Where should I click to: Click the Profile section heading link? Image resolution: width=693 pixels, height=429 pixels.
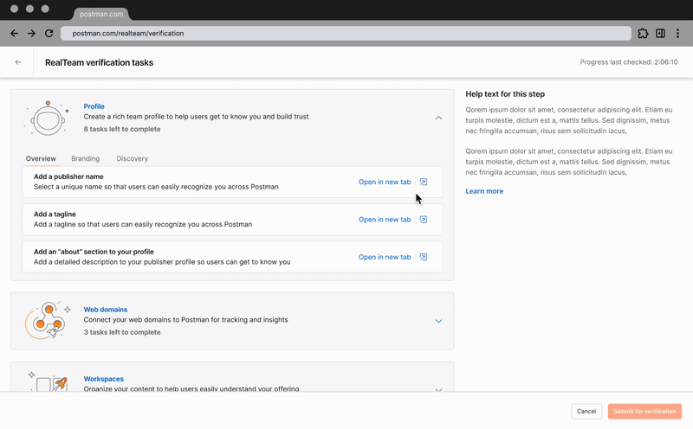click(94, 106)
